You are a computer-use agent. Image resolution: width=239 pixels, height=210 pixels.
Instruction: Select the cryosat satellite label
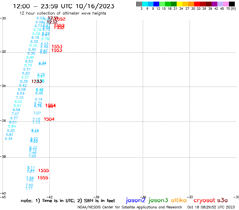[x=204, y=200]
